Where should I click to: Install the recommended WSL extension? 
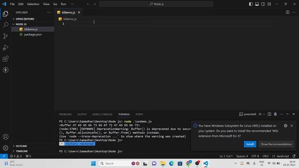click(250, 144)
